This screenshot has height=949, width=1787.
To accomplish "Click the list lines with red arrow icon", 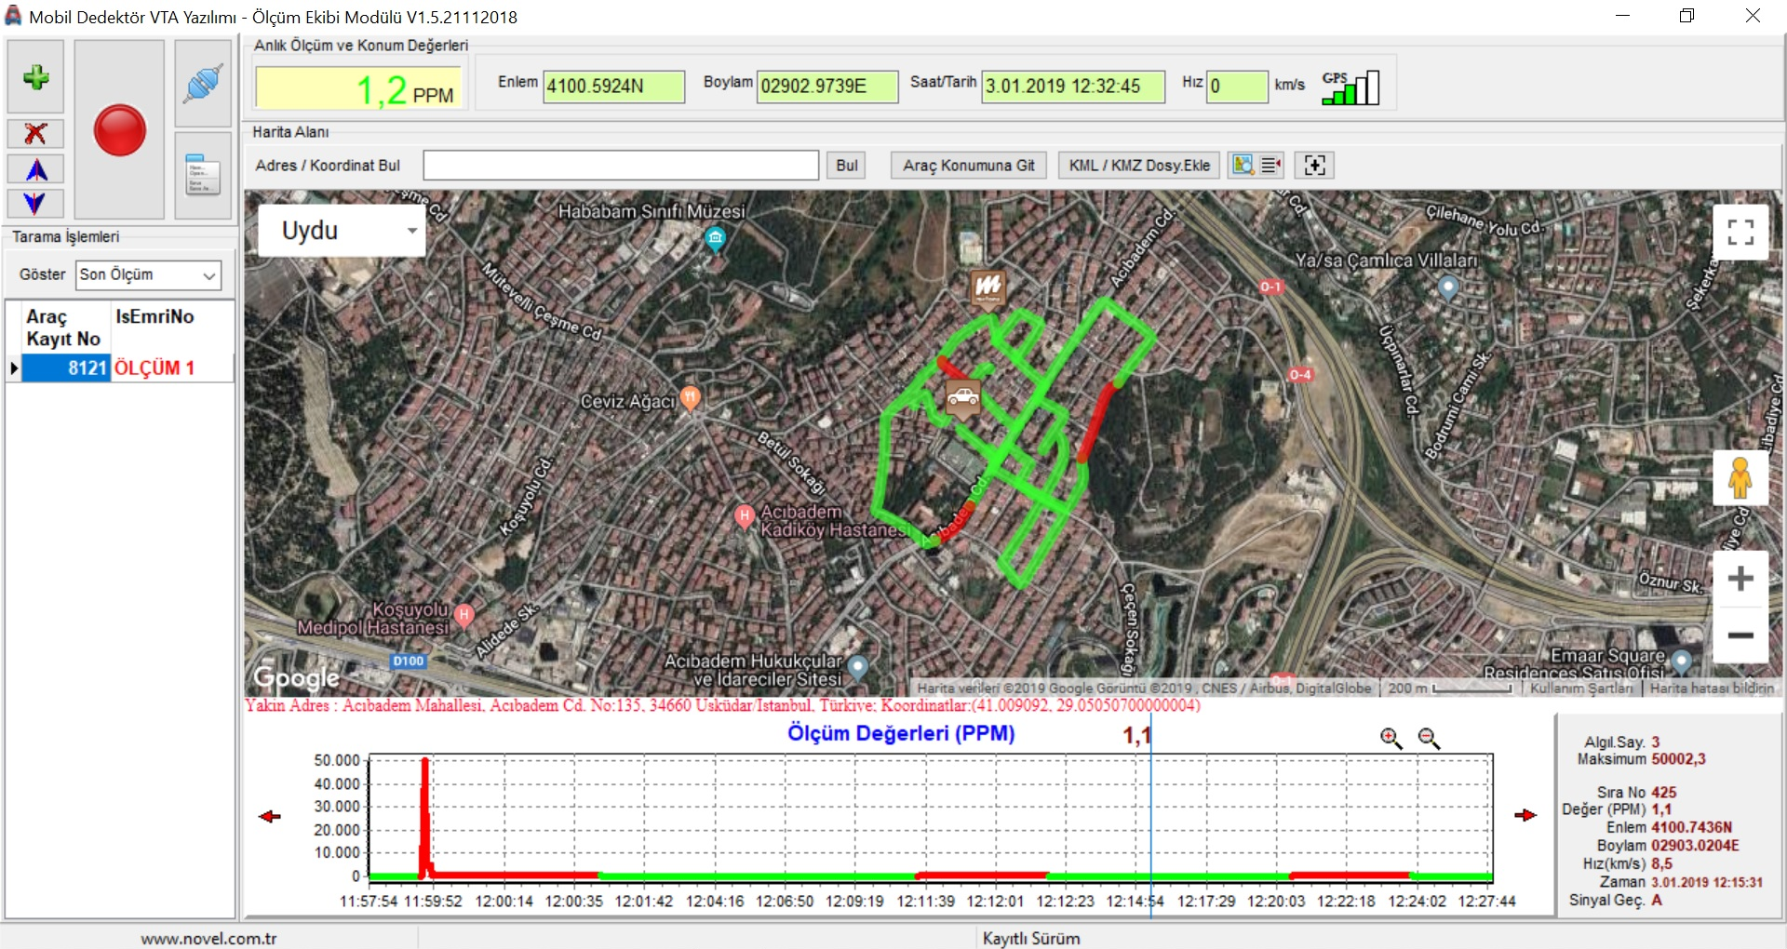I will [x=1270, y=165].
